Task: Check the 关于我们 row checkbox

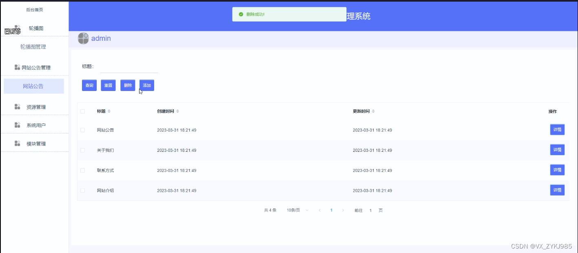Action: point(83,150)
